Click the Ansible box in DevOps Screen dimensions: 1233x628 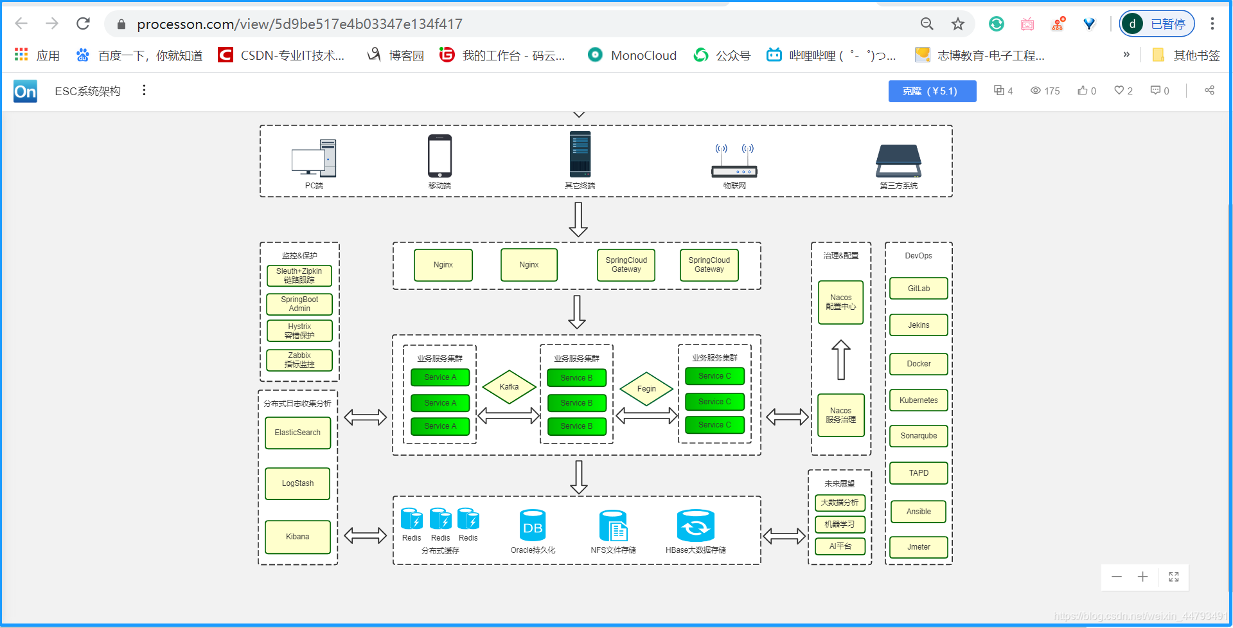[919, 512]
